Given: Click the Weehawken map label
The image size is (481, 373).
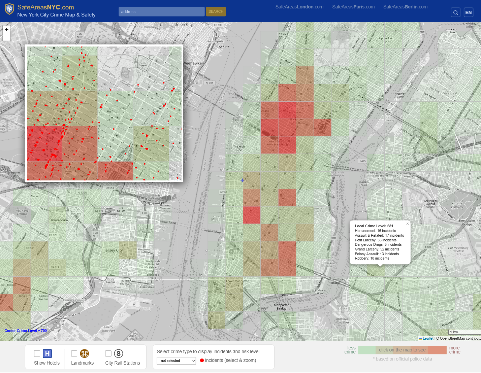Looking at the screenshot, I should pyautogui.click(x=194, y=63).
